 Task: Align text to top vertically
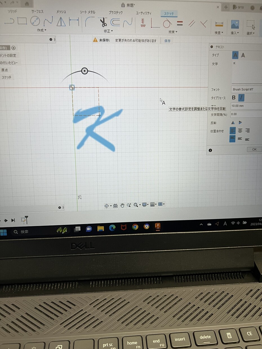coord(232,138)
